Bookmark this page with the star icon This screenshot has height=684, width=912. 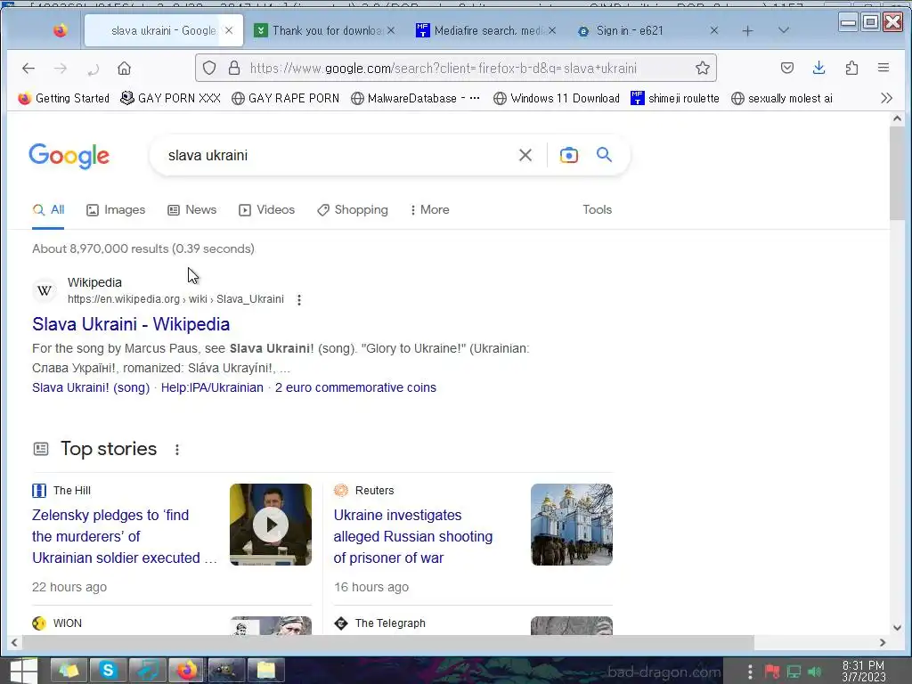(x=703, y=68)
